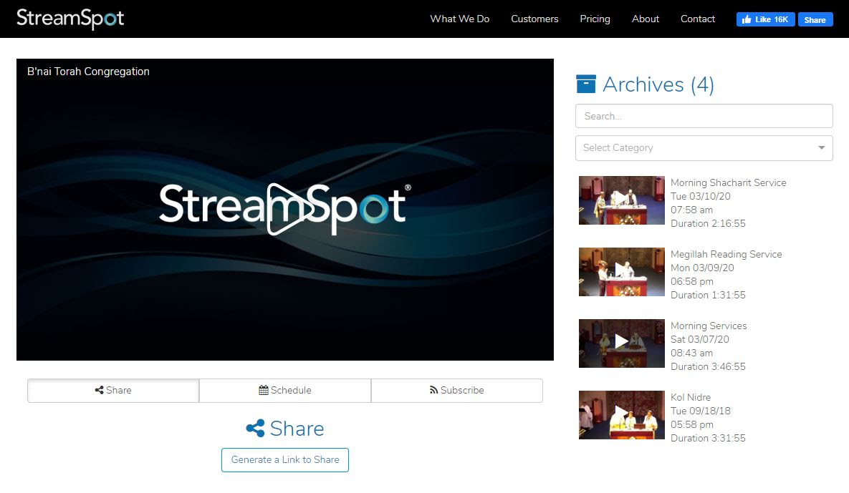The width and height of the screenshot is (849, 493).
Task: Click the time 07:58 am
Action: [691, 210]
